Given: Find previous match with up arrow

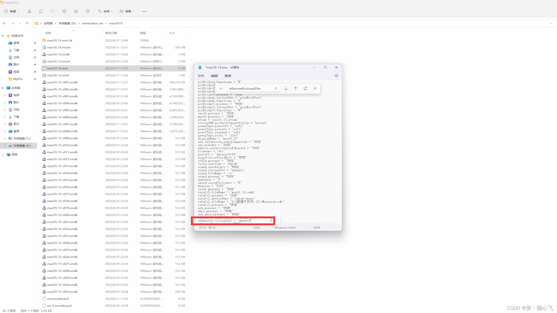Looking at the screenshot, I should [296, 88].
